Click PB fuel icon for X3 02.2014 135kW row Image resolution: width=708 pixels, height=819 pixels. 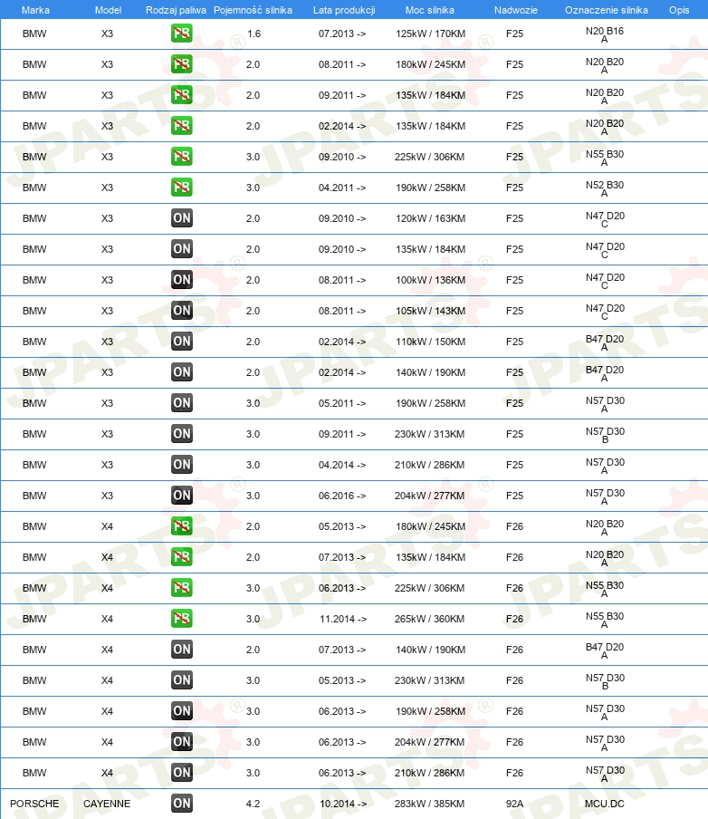[182, 126]
